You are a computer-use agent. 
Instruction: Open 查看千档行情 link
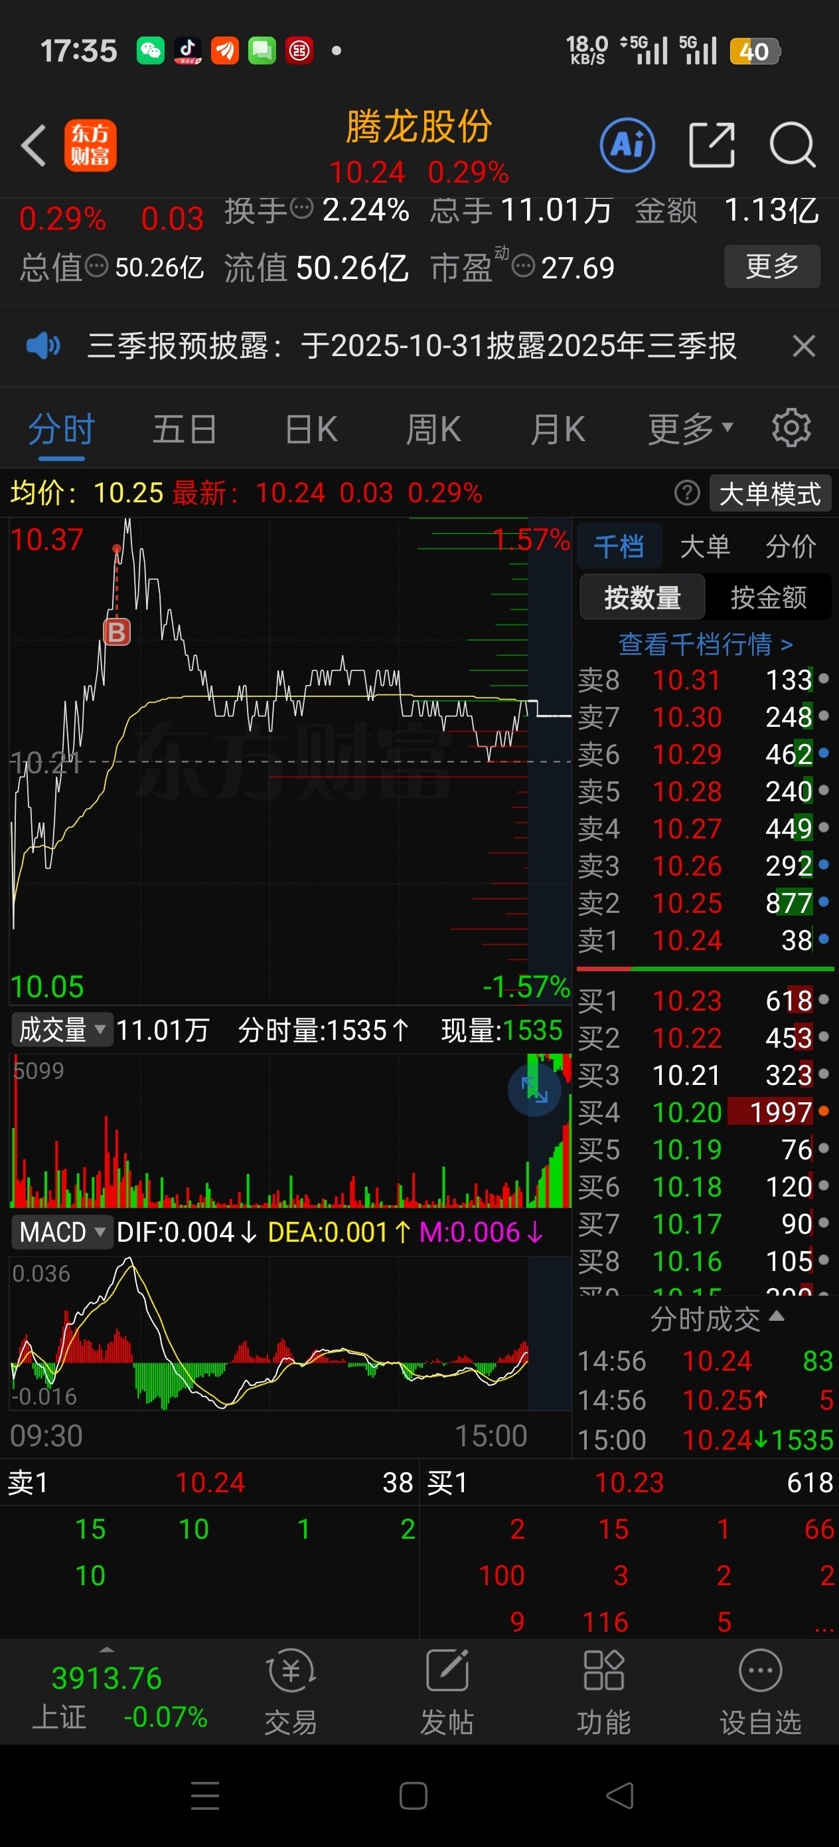pos(705,643)
